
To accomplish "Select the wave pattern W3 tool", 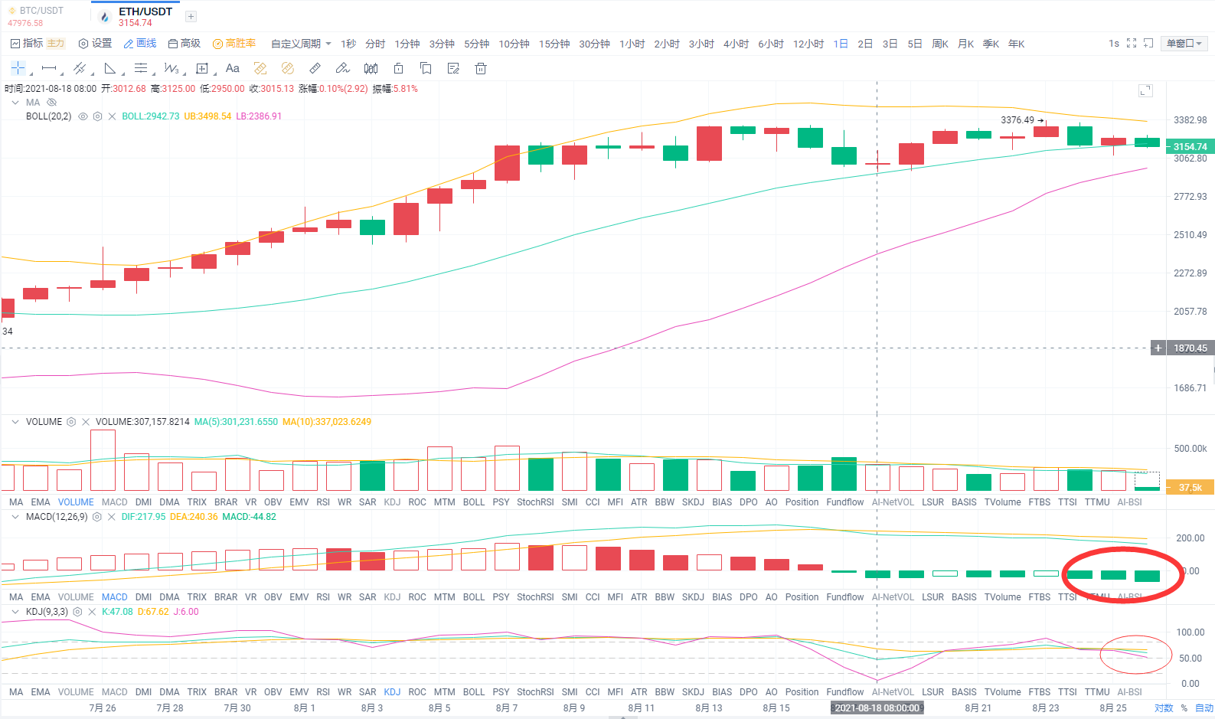I will [171, 68].
